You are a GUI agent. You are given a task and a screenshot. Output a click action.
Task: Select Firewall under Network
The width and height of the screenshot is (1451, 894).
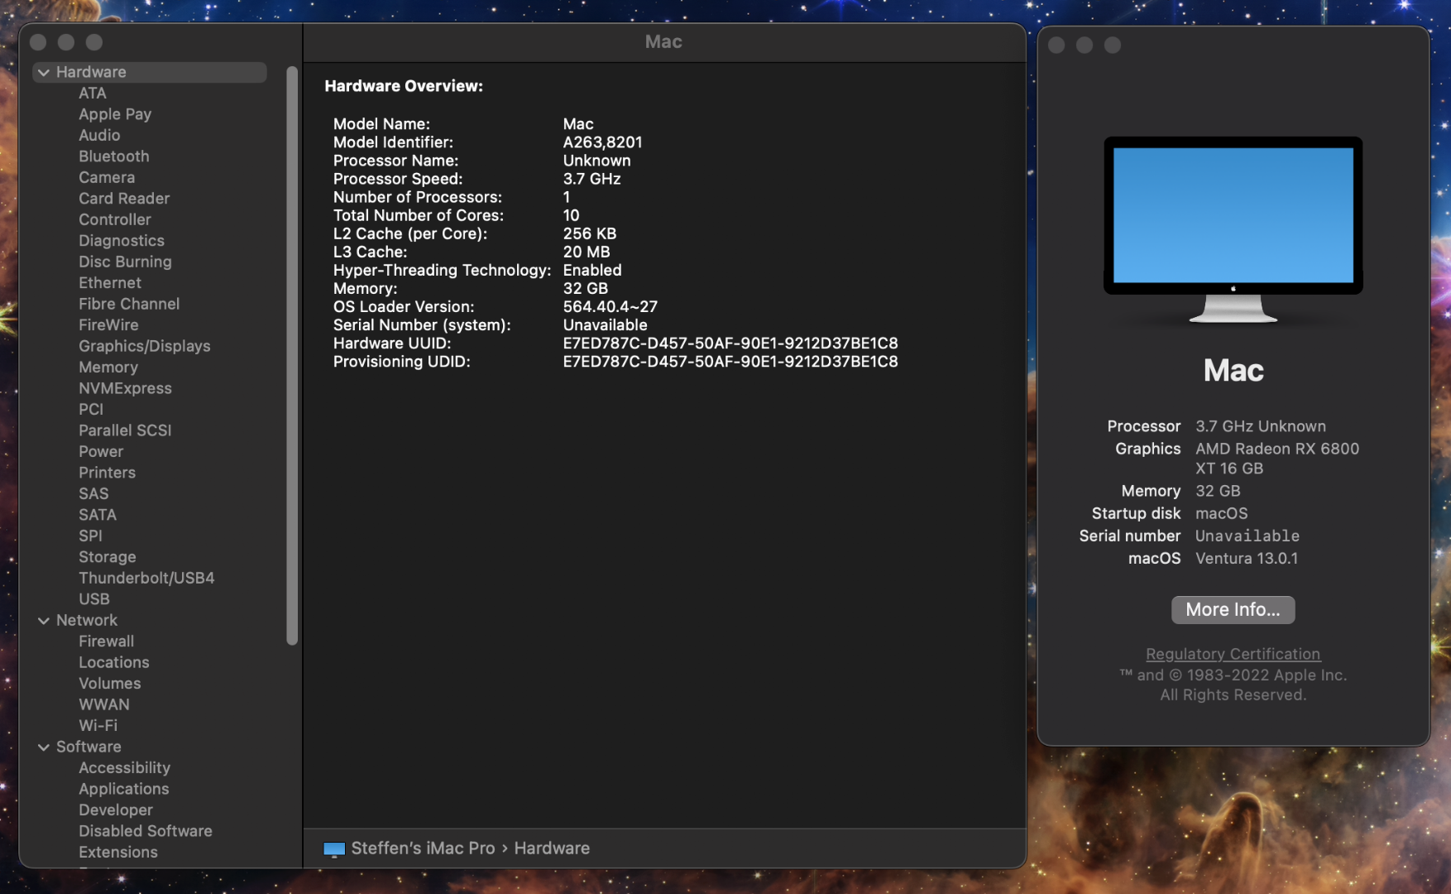[x=106, y=642]
